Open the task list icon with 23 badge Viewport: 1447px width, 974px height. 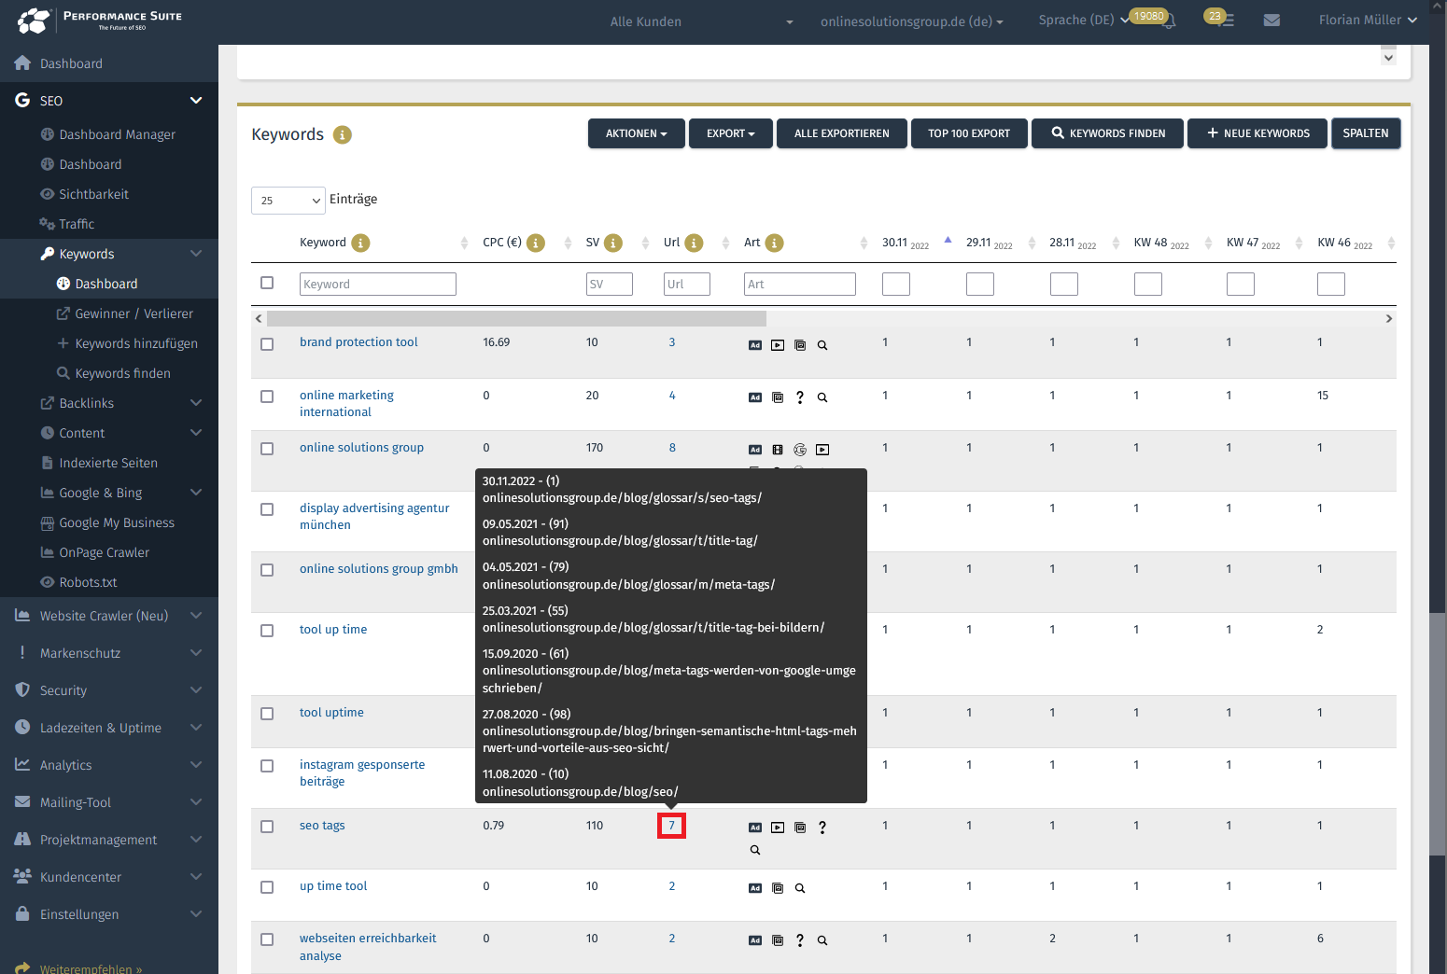click(x=1228, y=21)
